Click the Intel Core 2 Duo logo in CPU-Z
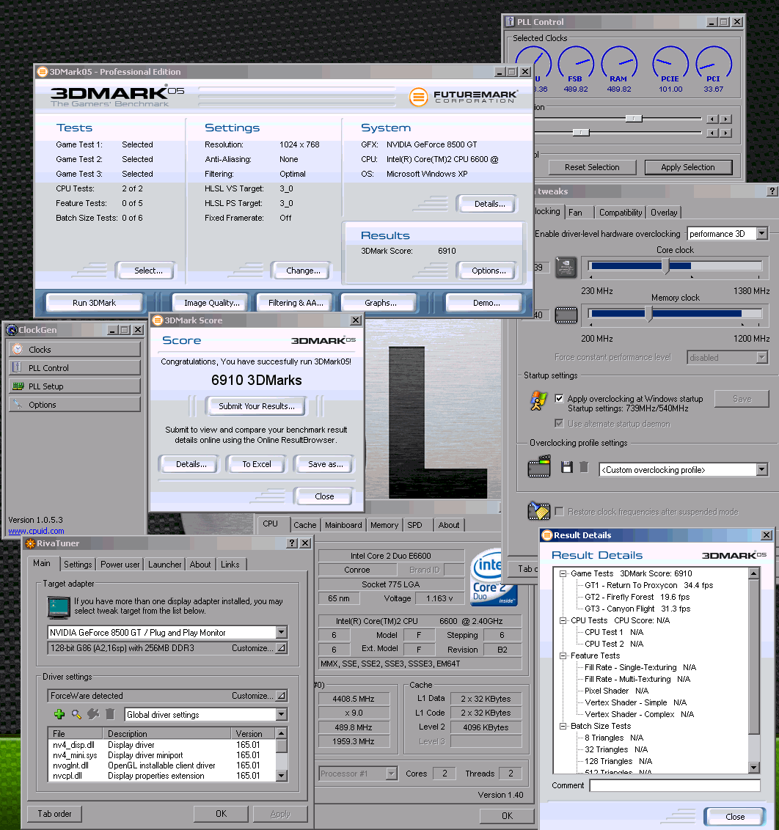 [x=494, y=578]
